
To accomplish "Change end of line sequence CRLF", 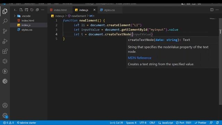I will coord(152,123).
